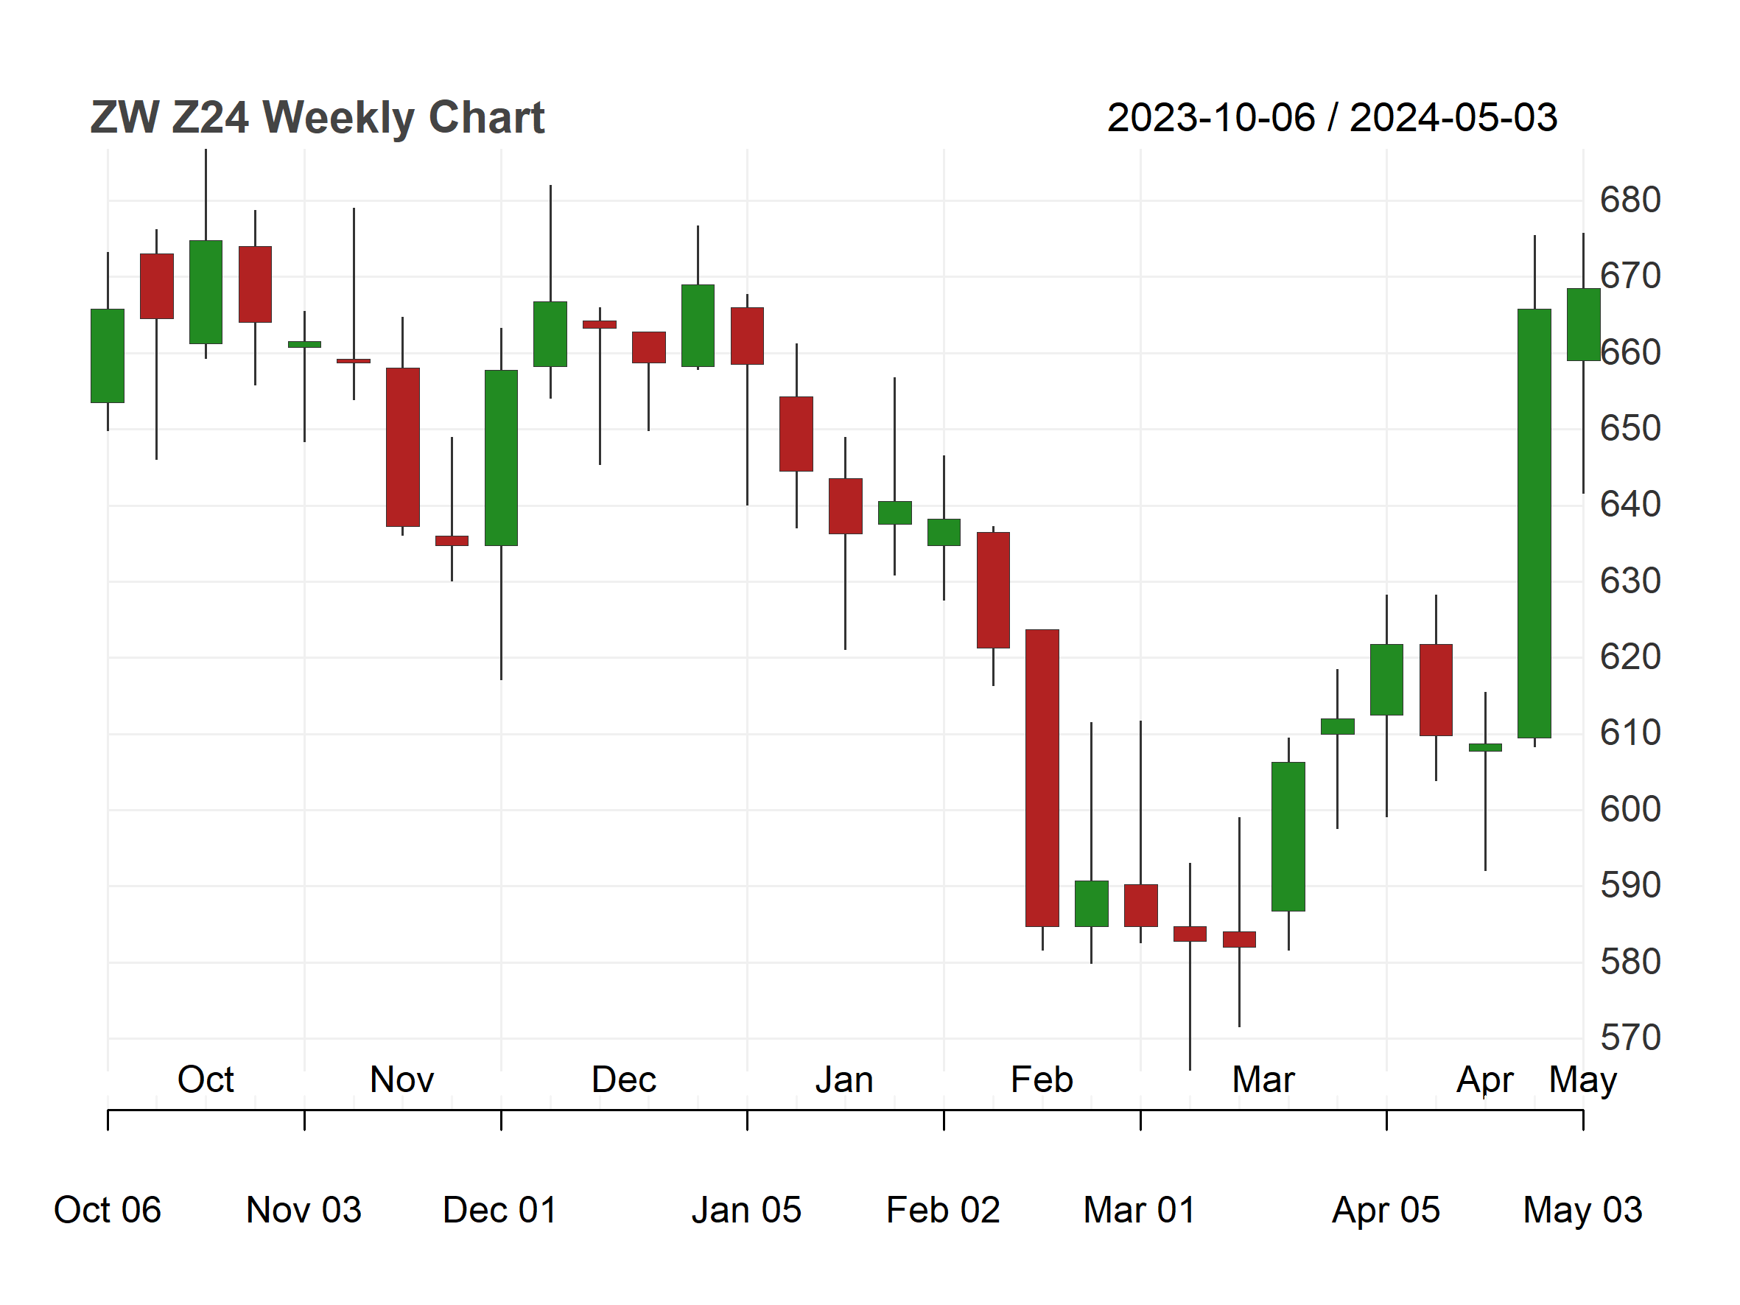Select the Apr 05 date label
This screenshot has height=1305, width=1740.
click(1386, 1210)
